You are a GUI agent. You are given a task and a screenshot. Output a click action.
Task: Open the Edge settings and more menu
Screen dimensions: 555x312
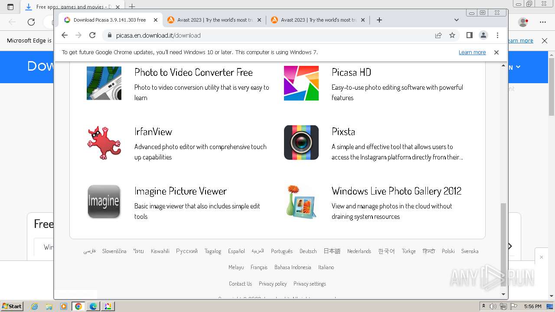tap(543, 22)
